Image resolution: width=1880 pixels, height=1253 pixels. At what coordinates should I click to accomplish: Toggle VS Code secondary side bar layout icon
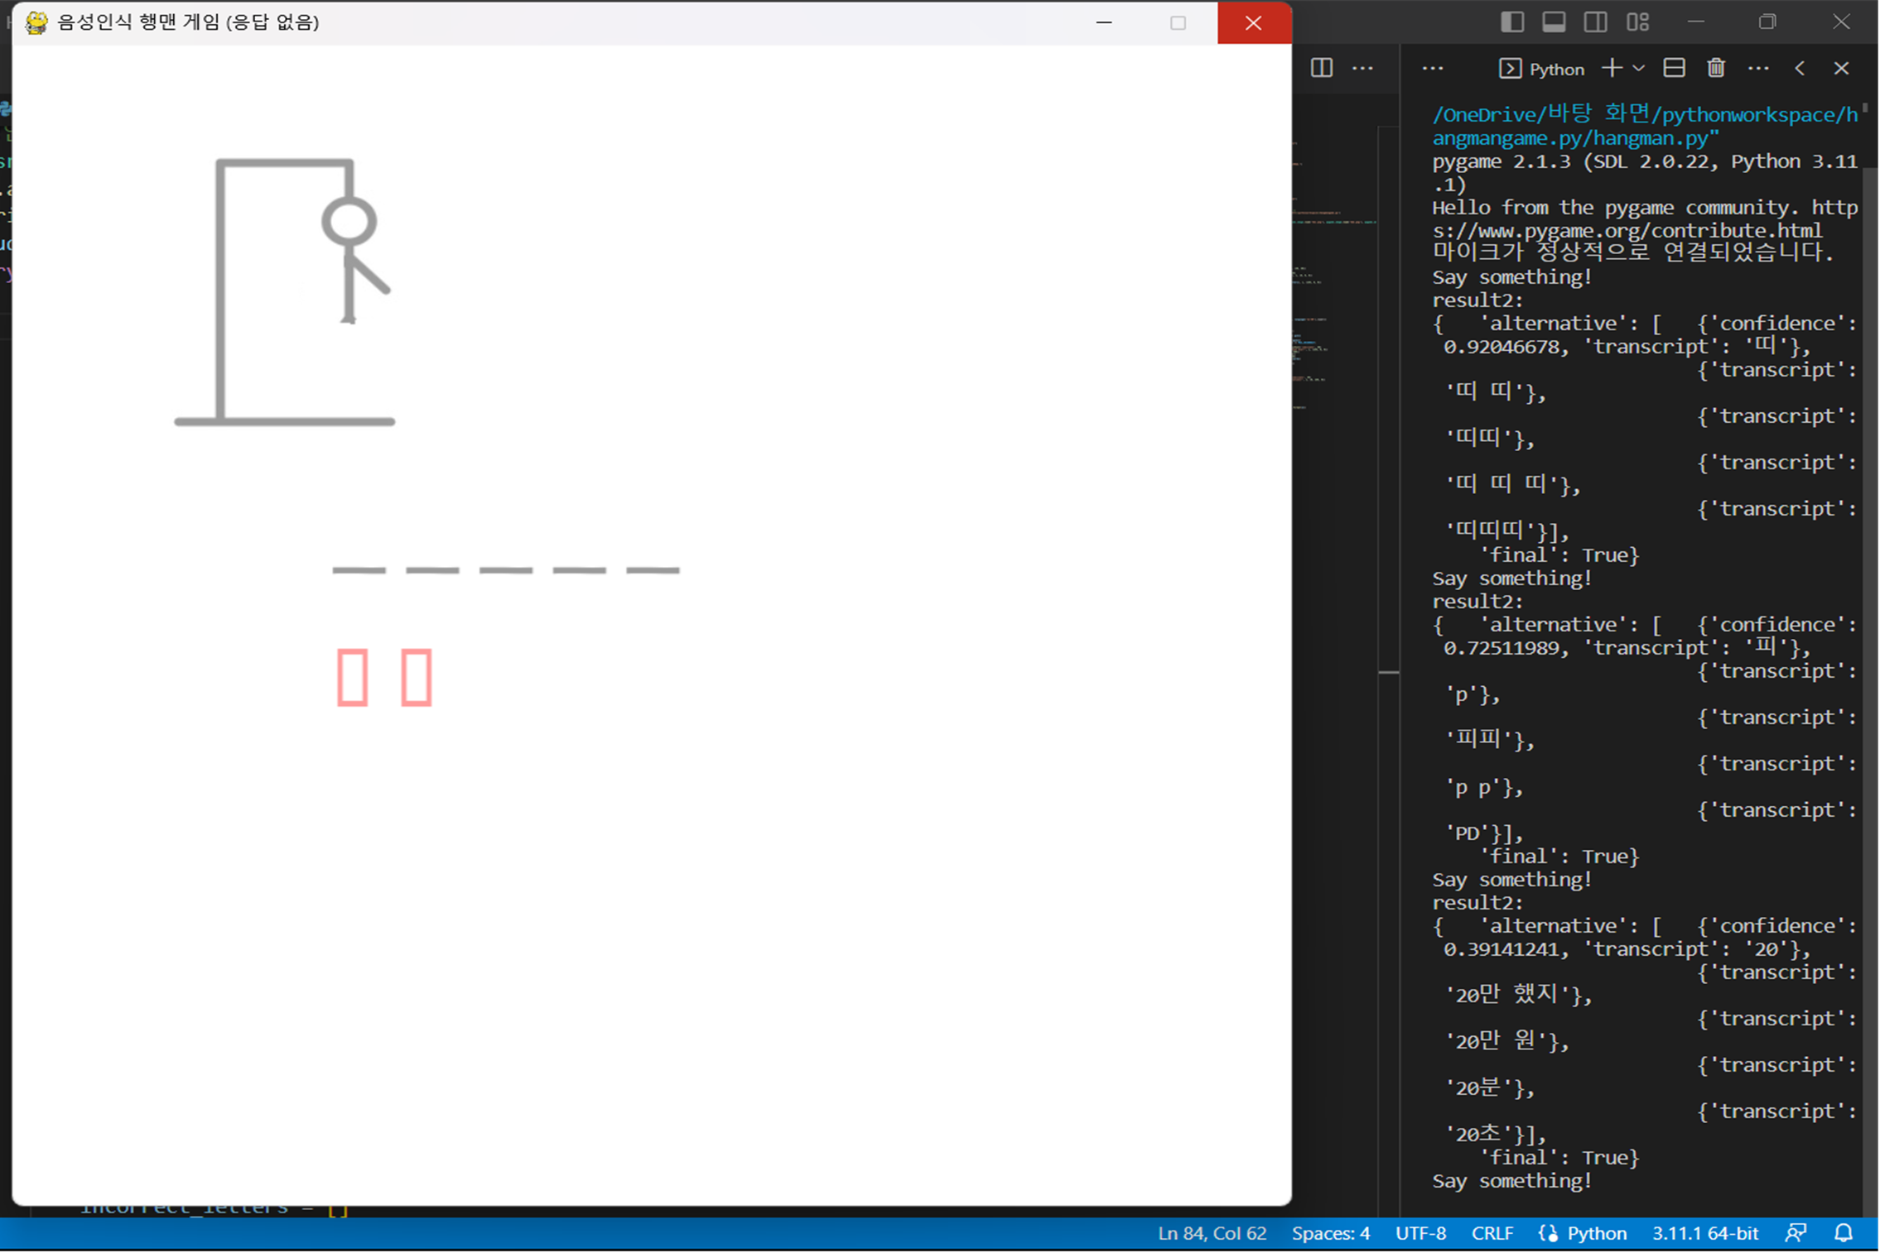[x=1595, y=22]
